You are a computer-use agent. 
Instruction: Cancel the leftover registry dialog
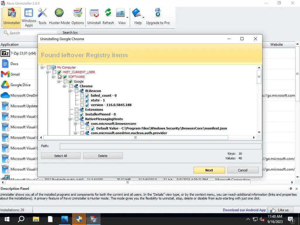coord(243,170)
